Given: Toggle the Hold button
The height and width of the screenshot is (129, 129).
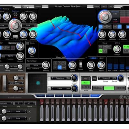Looking at the screenshot, I should coord(94,78).
